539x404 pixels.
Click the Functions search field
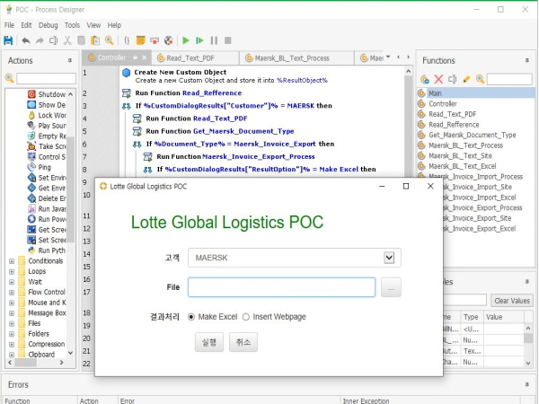coord(509,79)
